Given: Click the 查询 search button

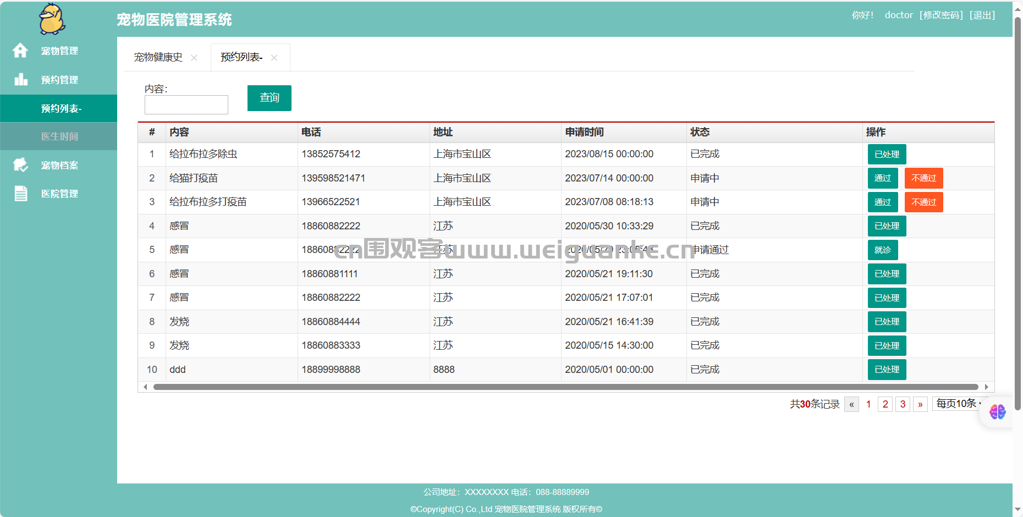Looking at the screenshot, I should tap(269, 98).
